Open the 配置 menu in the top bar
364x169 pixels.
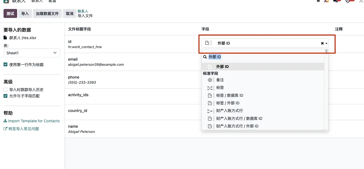tap(52, 1)
